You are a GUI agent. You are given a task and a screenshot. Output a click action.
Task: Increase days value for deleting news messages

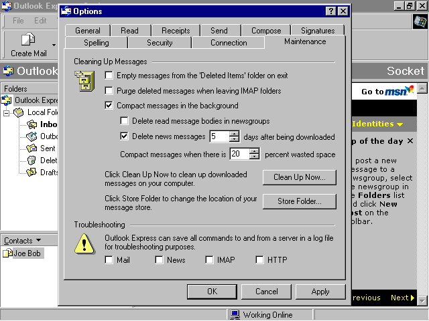coord(234,134)
